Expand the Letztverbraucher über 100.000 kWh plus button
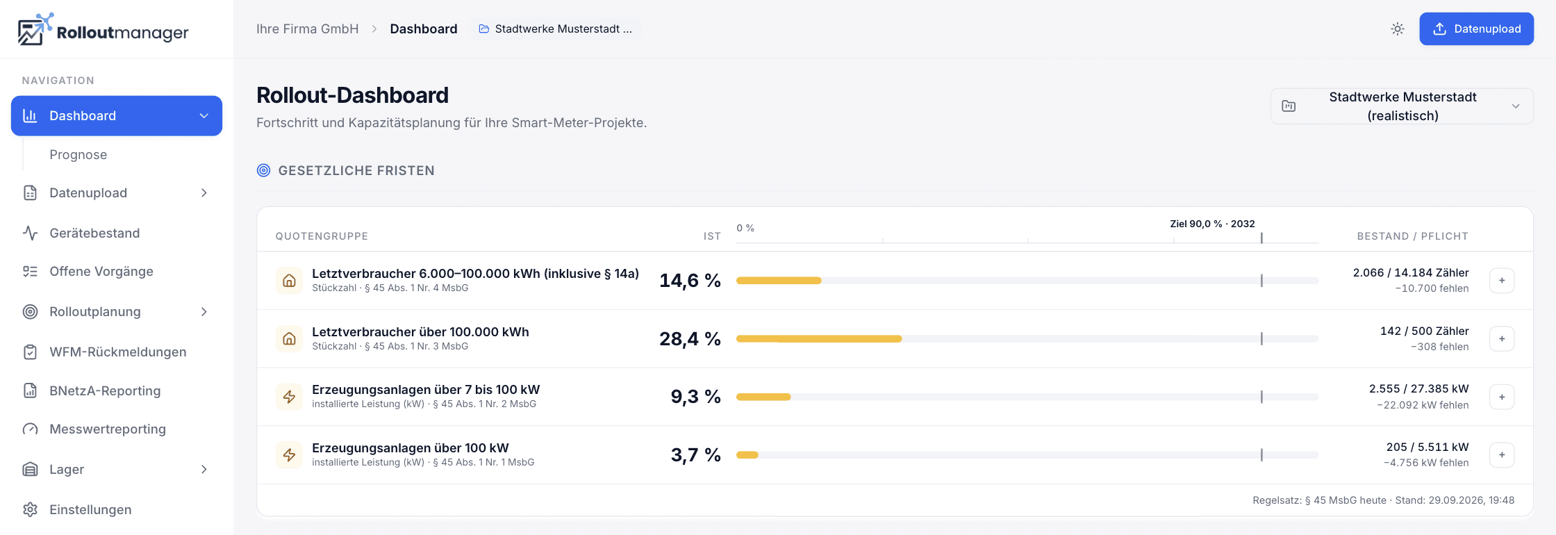 tap(1502, 339)
